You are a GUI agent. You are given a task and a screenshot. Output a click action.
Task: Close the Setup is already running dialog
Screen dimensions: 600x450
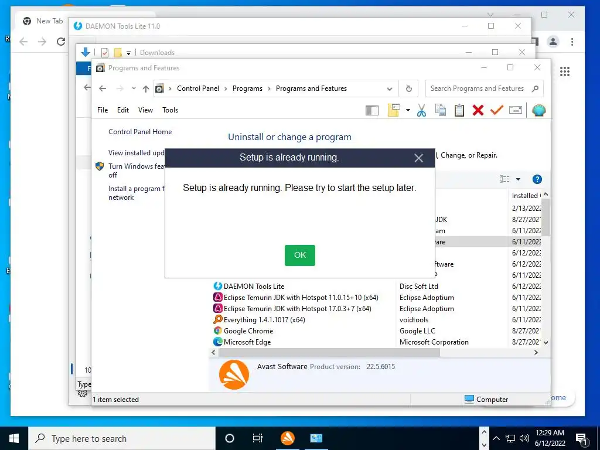pos(418,158)
